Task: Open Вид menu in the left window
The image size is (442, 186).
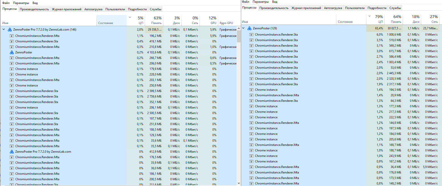Action: [x=35, y=3]
